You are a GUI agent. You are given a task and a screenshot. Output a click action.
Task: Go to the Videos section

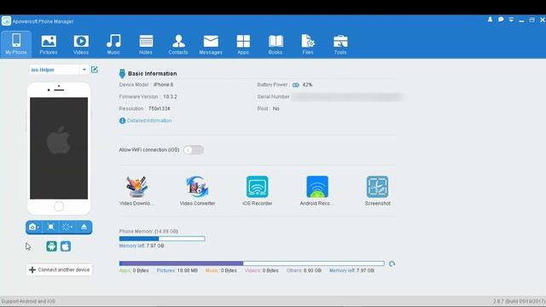tap(81, 44)
